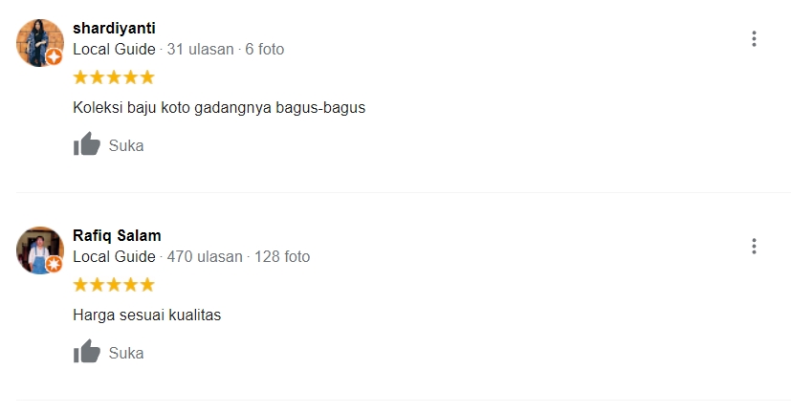The height and width of the screenshot is (413, 791).
Task: Click thumbs-up icon under Rafiq Salam's review
Action: 87,352
